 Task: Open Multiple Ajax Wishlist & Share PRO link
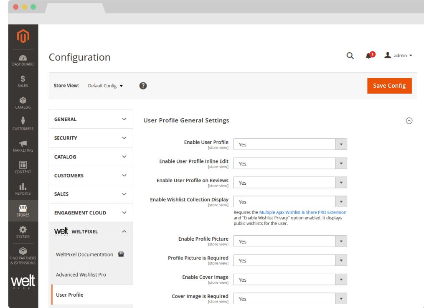pyautogui.click(x=302, y=212)
